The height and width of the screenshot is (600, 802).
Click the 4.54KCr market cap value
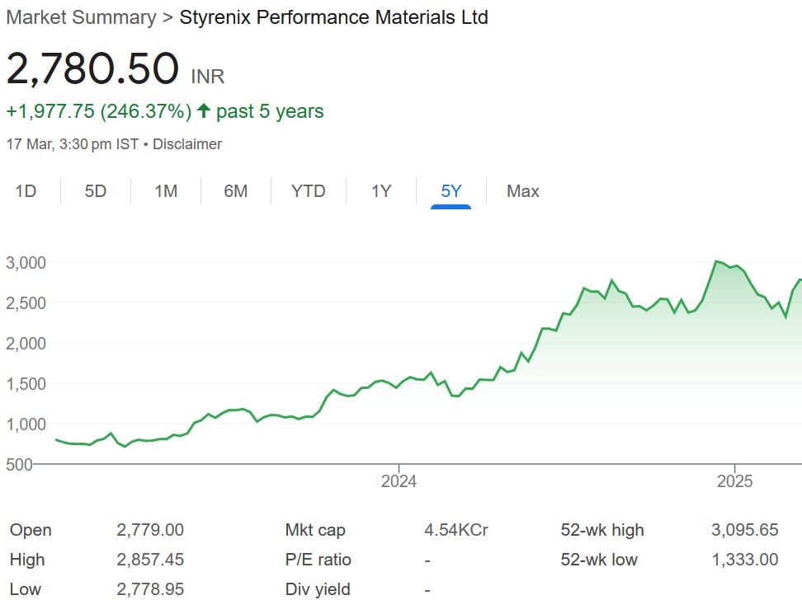(456, 530)
